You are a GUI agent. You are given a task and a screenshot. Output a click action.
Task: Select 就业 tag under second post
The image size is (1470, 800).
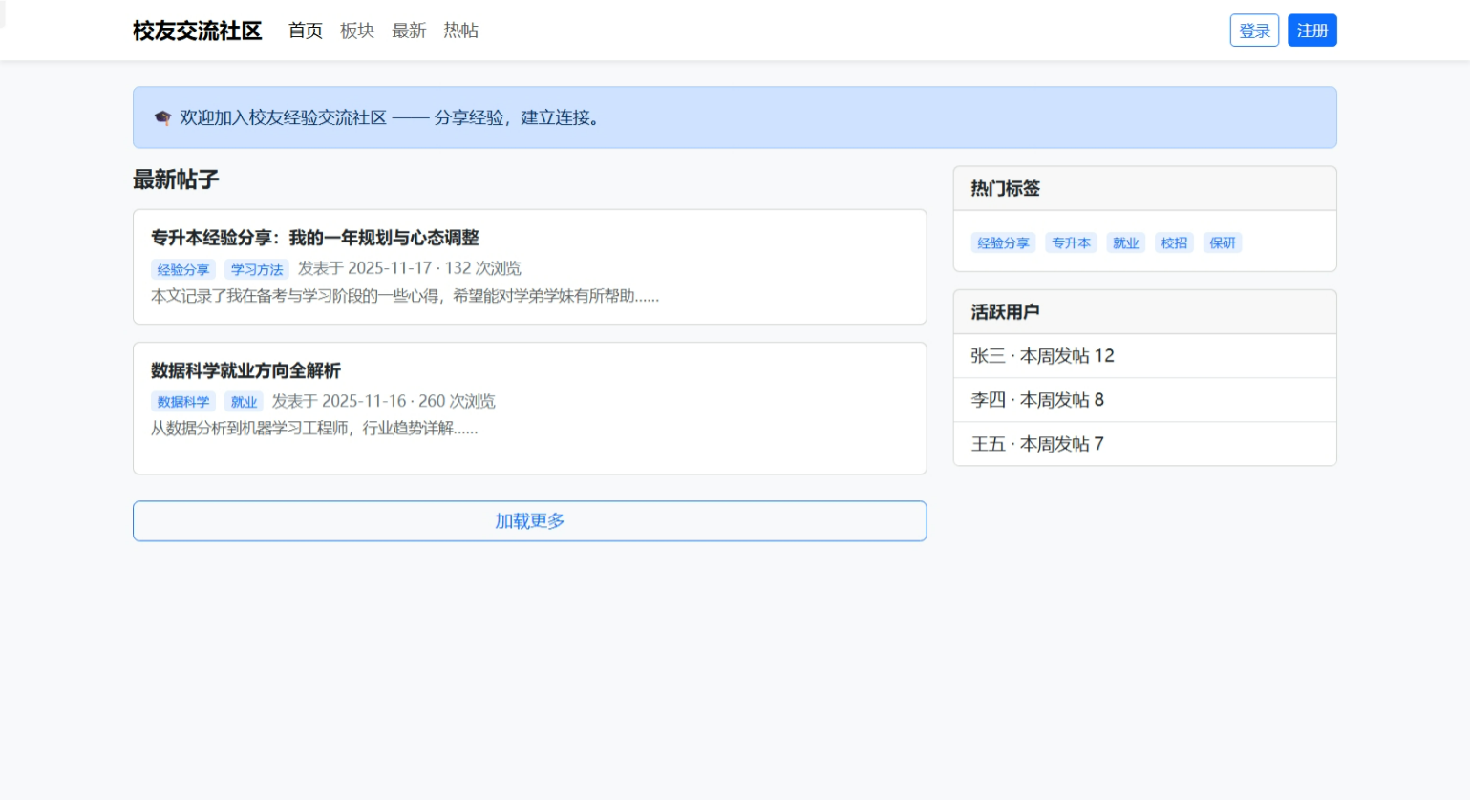pos(244,402)
